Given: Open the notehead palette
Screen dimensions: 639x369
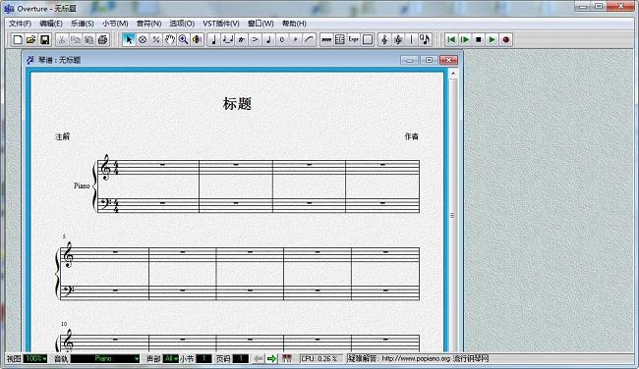Looking at the screenshot, I should pyautogui.click(x=268, y=39).
